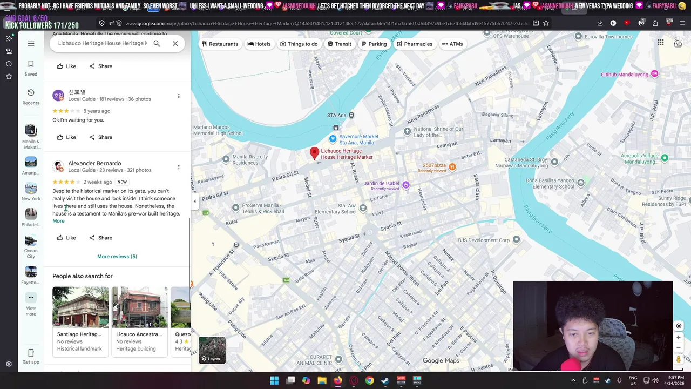This screenshot has width=691, height=389.
Task: Filter map by Restaurants
Action: click(220, 44)
